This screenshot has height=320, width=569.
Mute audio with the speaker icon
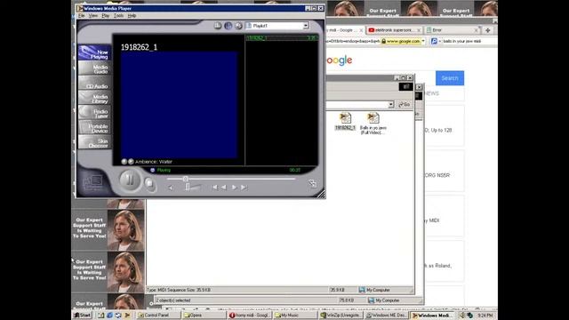171,188
